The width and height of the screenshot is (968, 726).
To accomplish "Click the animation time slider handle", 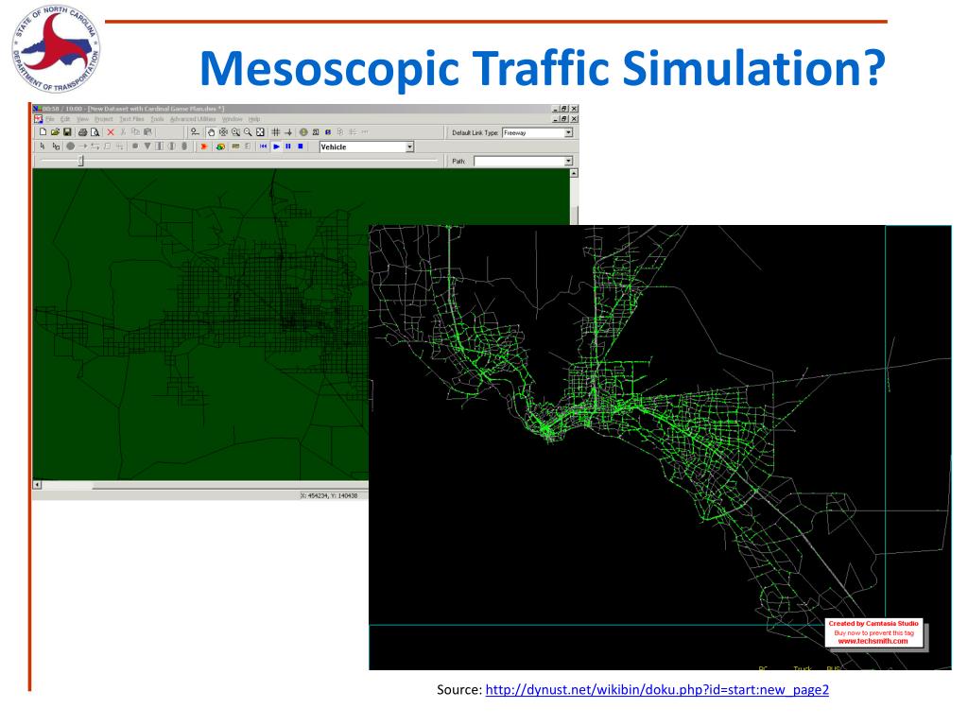I will (x=81, y=161).
